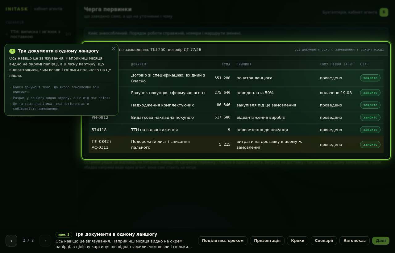Click the sum «0» in the ТТН row
This screenshot has height=253, width=395.
click(x=229, y=130)
